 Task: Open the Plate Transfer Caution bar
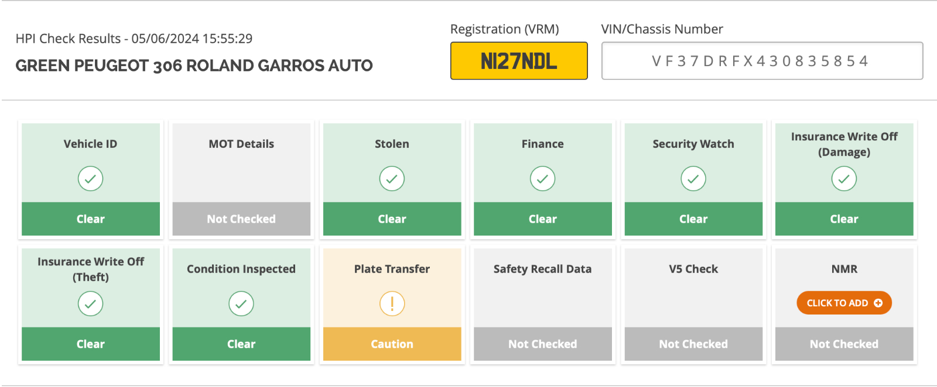point(392,344)
